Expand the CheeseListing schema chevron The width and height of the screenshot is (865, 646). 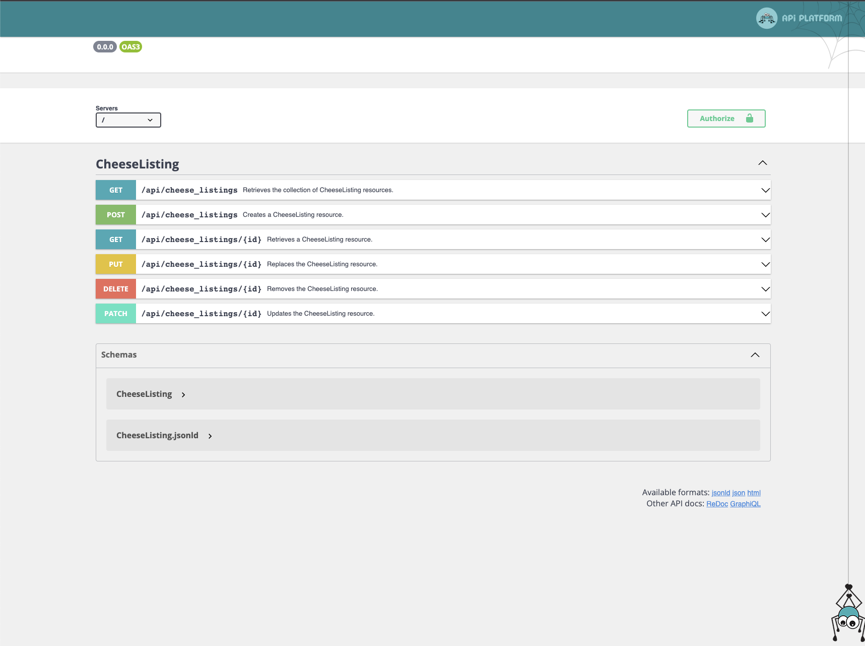tap(183, 395)
